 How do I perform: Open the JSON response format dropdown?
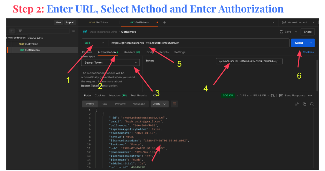coord(160,104)
